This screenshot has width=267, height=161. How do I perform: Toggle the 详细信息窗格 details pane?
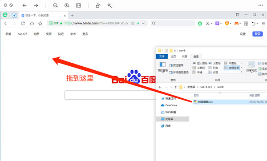(x=179, y=72)
